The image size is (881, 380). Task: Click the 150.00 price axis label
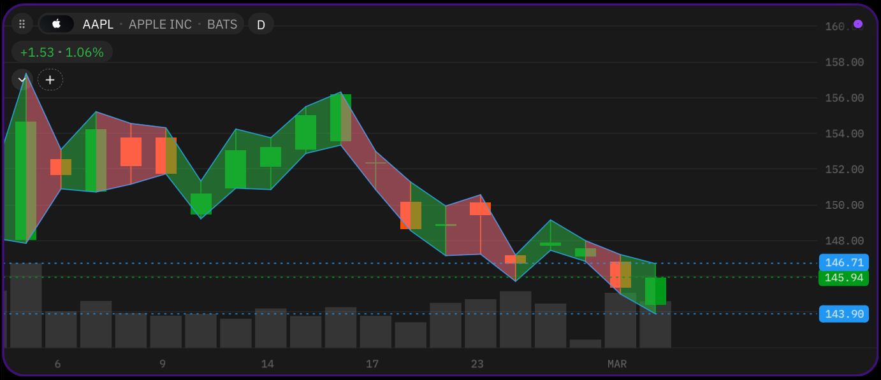pos(844,205)
